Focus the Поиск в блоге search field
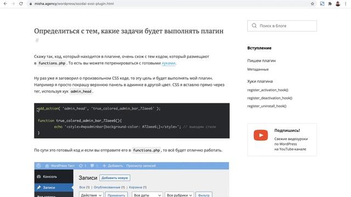351x197 pixels. [282, 26]
